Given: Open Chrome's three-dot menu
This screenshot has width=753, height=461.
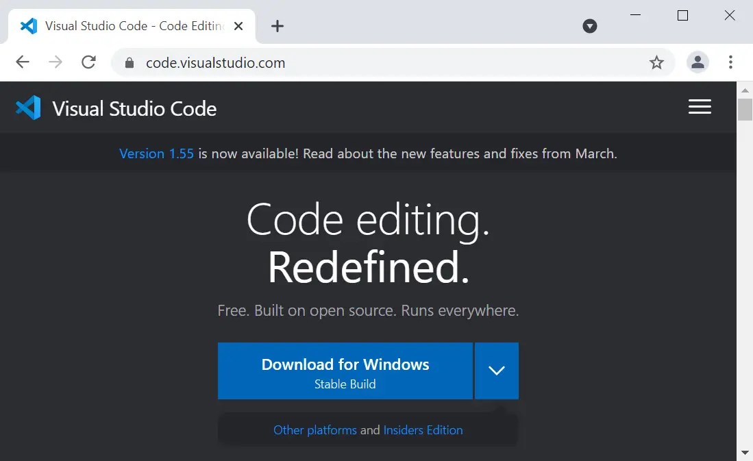Looking at the screenshot, I should [x=730, y=62].
